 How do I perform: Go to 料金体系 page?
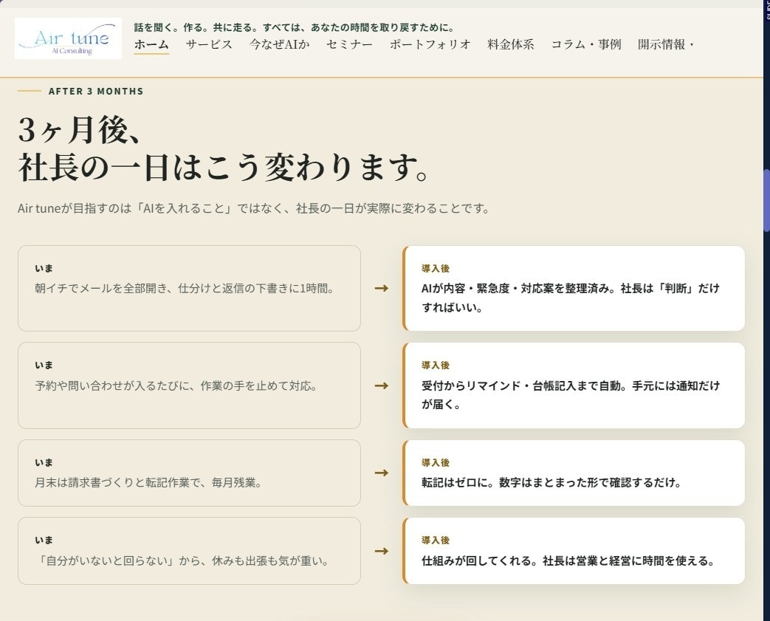tap(511, 44)
